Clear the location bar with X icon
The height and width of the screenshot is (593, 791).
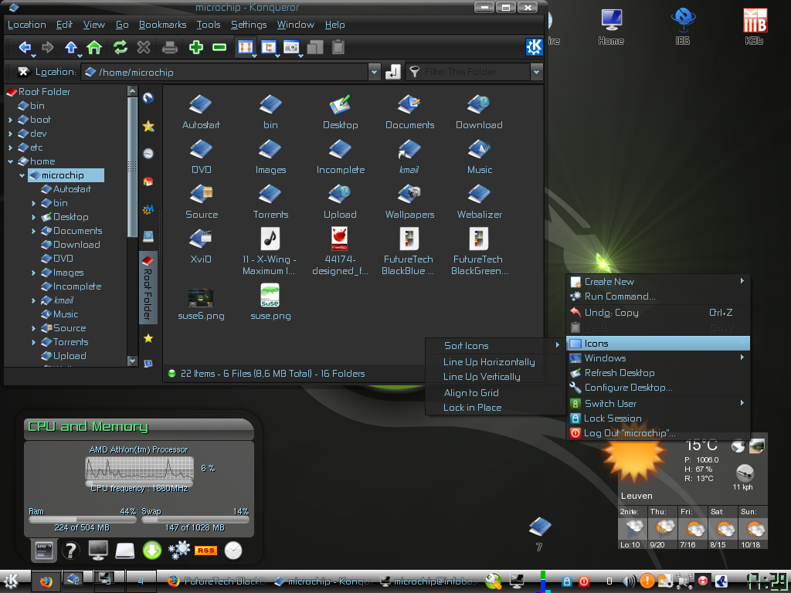[22, 72]
